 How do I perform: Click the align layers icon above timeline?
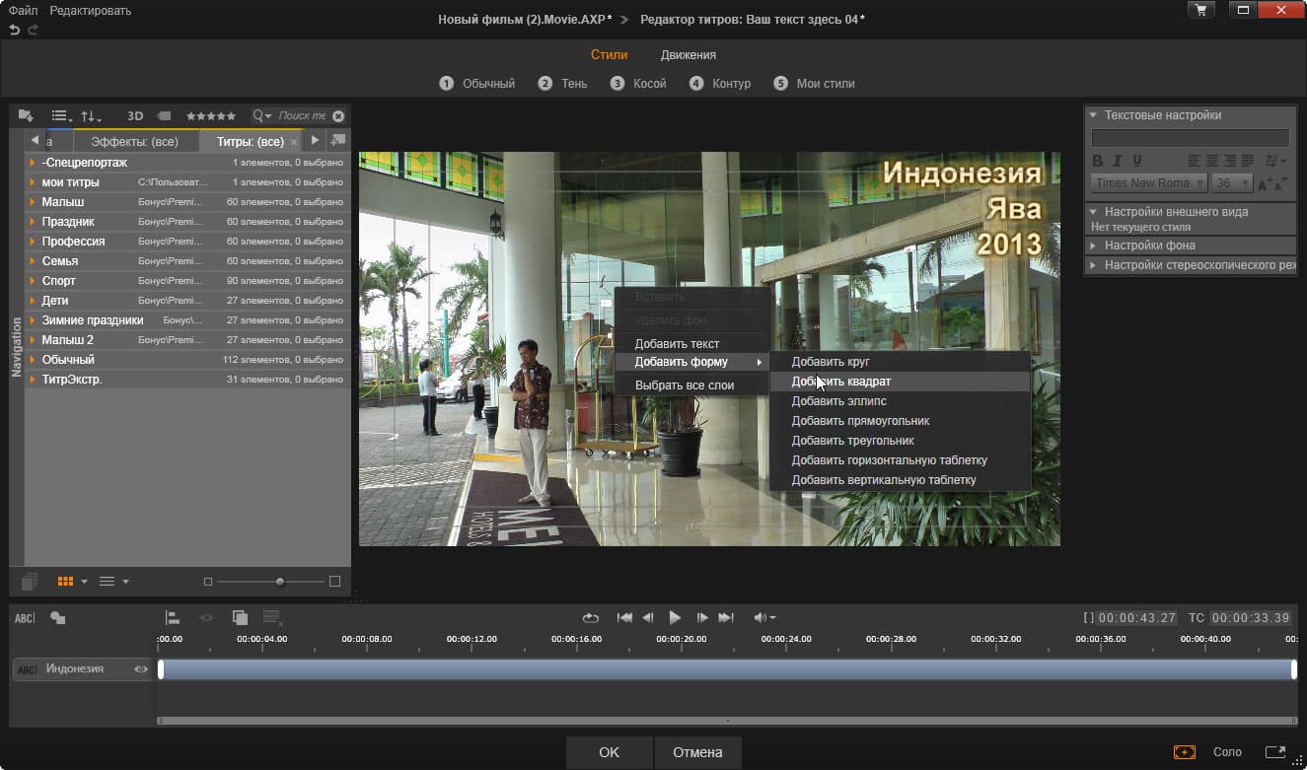[x=173, y=618]
